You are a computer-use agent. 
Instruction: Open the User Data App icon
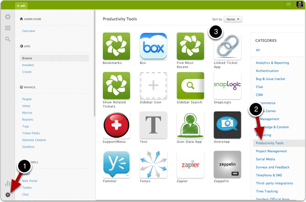click(190, 125)
